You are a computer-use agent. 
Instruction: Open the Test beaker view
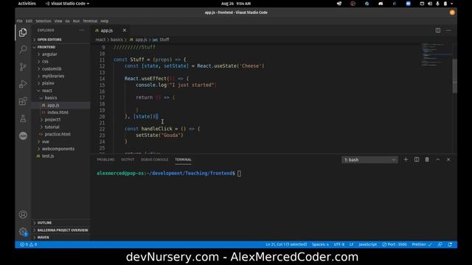point(23,119)
